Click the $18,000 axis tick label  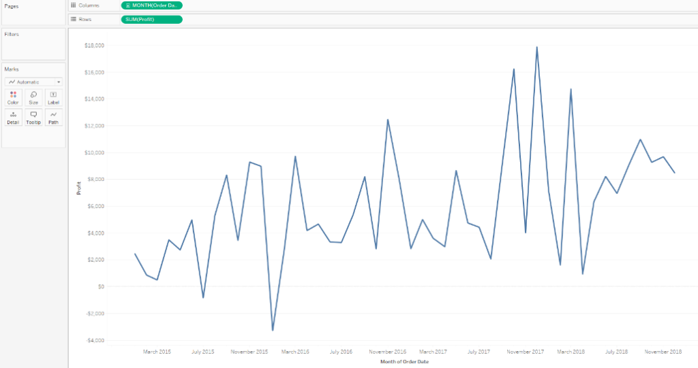pyautogui.click(x=94, y=46)
